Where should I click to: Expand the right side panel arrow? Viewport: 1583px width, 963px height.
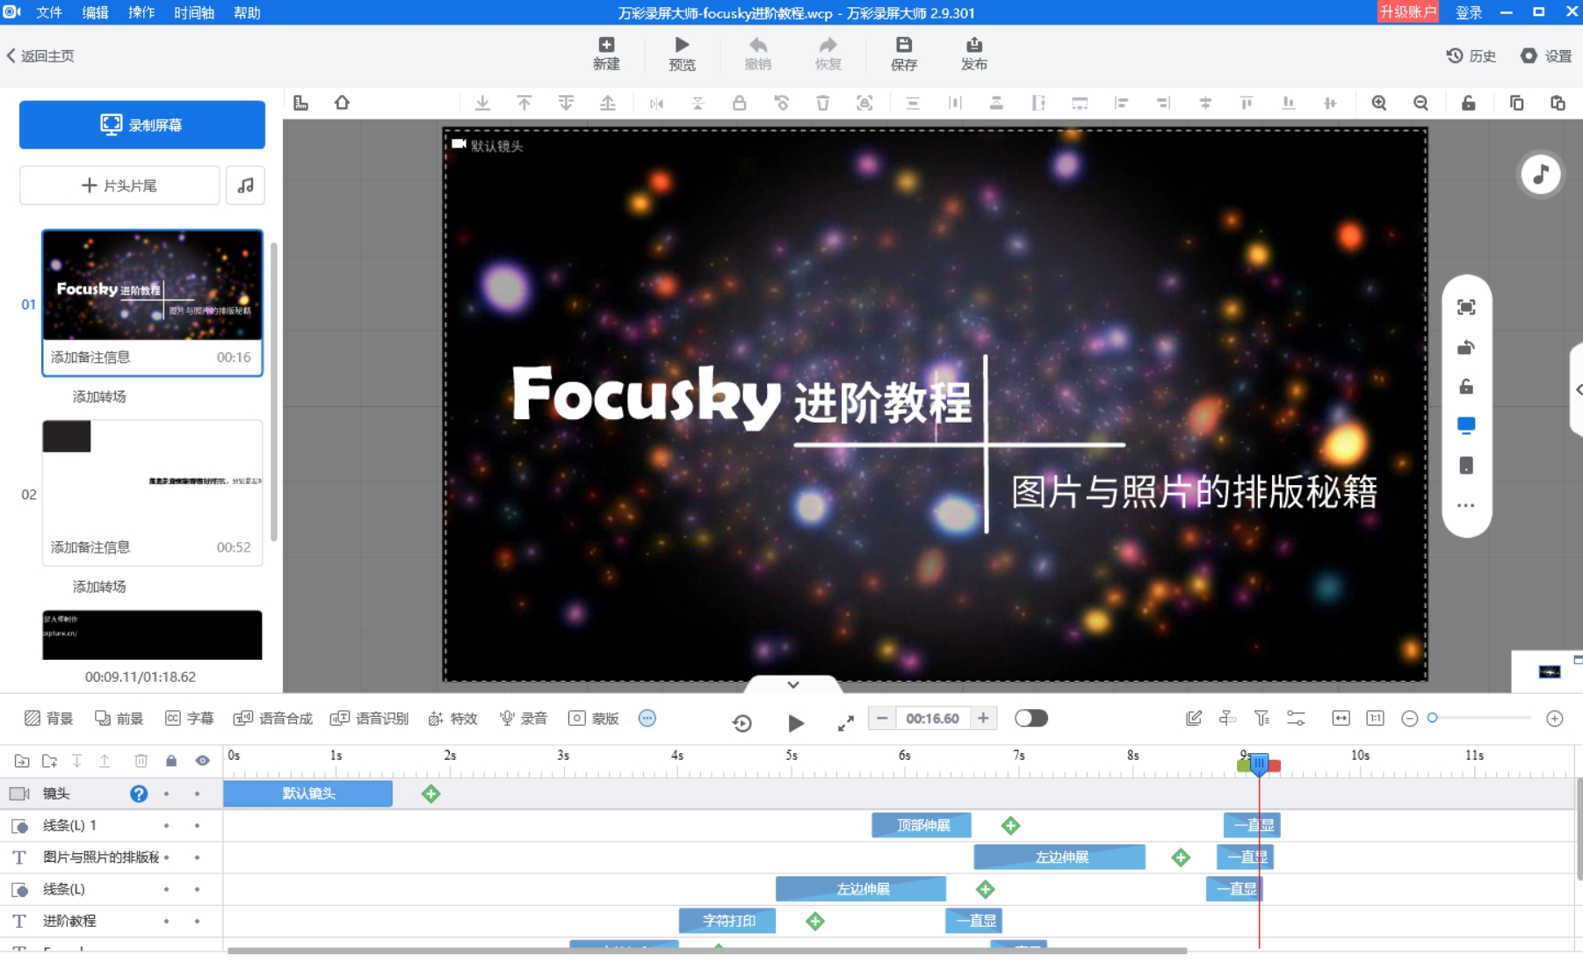[x=1578, y=389]
